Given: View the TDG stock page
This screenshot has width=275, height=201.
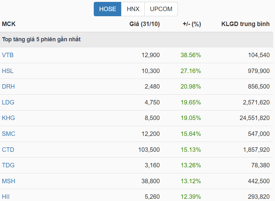Looking at the screenshot, I should 8,165.
